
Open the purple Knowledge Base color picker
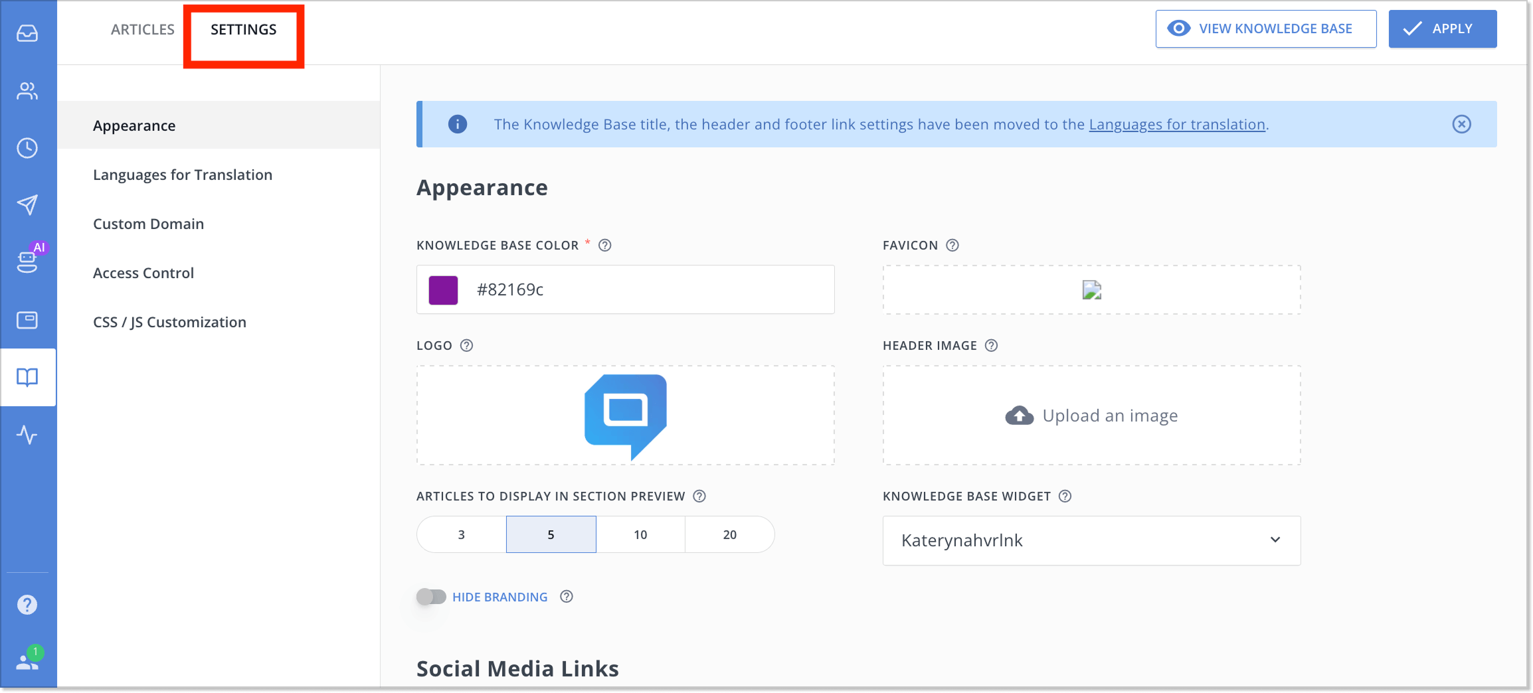pos(442,289)
